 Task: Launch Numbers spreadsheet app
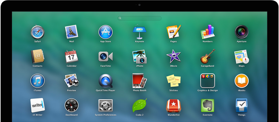click(208, 32)
